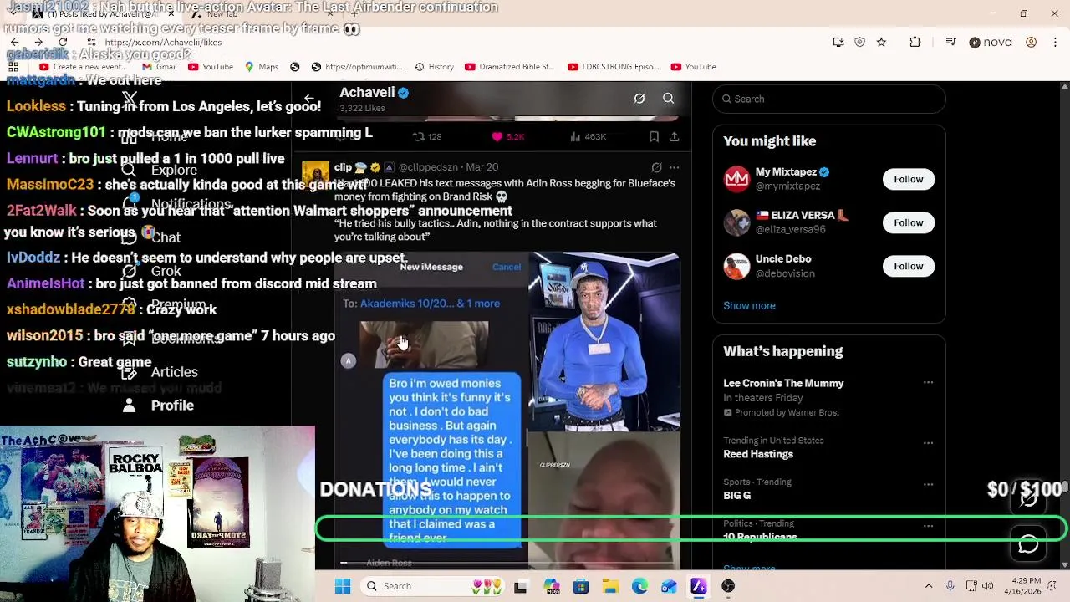The image size is (1070, 602).
Task: Open the apps grid in bookmarks bar
Action: [x=13, y=67]
